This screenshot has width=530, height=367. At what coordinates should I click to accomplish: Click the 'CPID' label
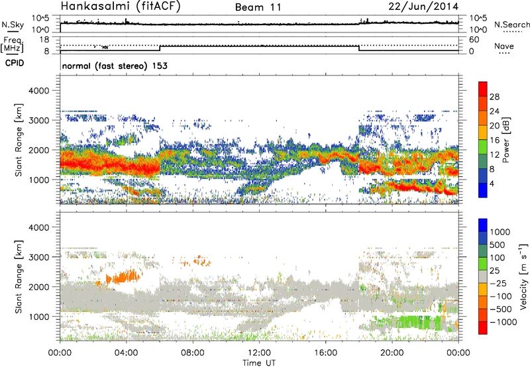(x=15, y=63)
